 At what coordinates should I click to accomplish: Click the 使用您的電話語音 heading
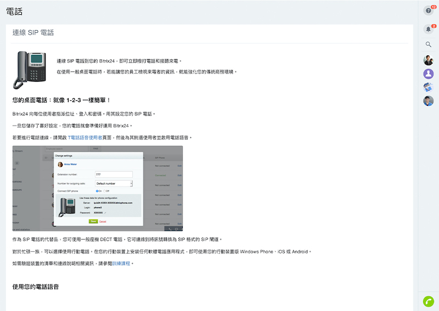coord(36,287)
